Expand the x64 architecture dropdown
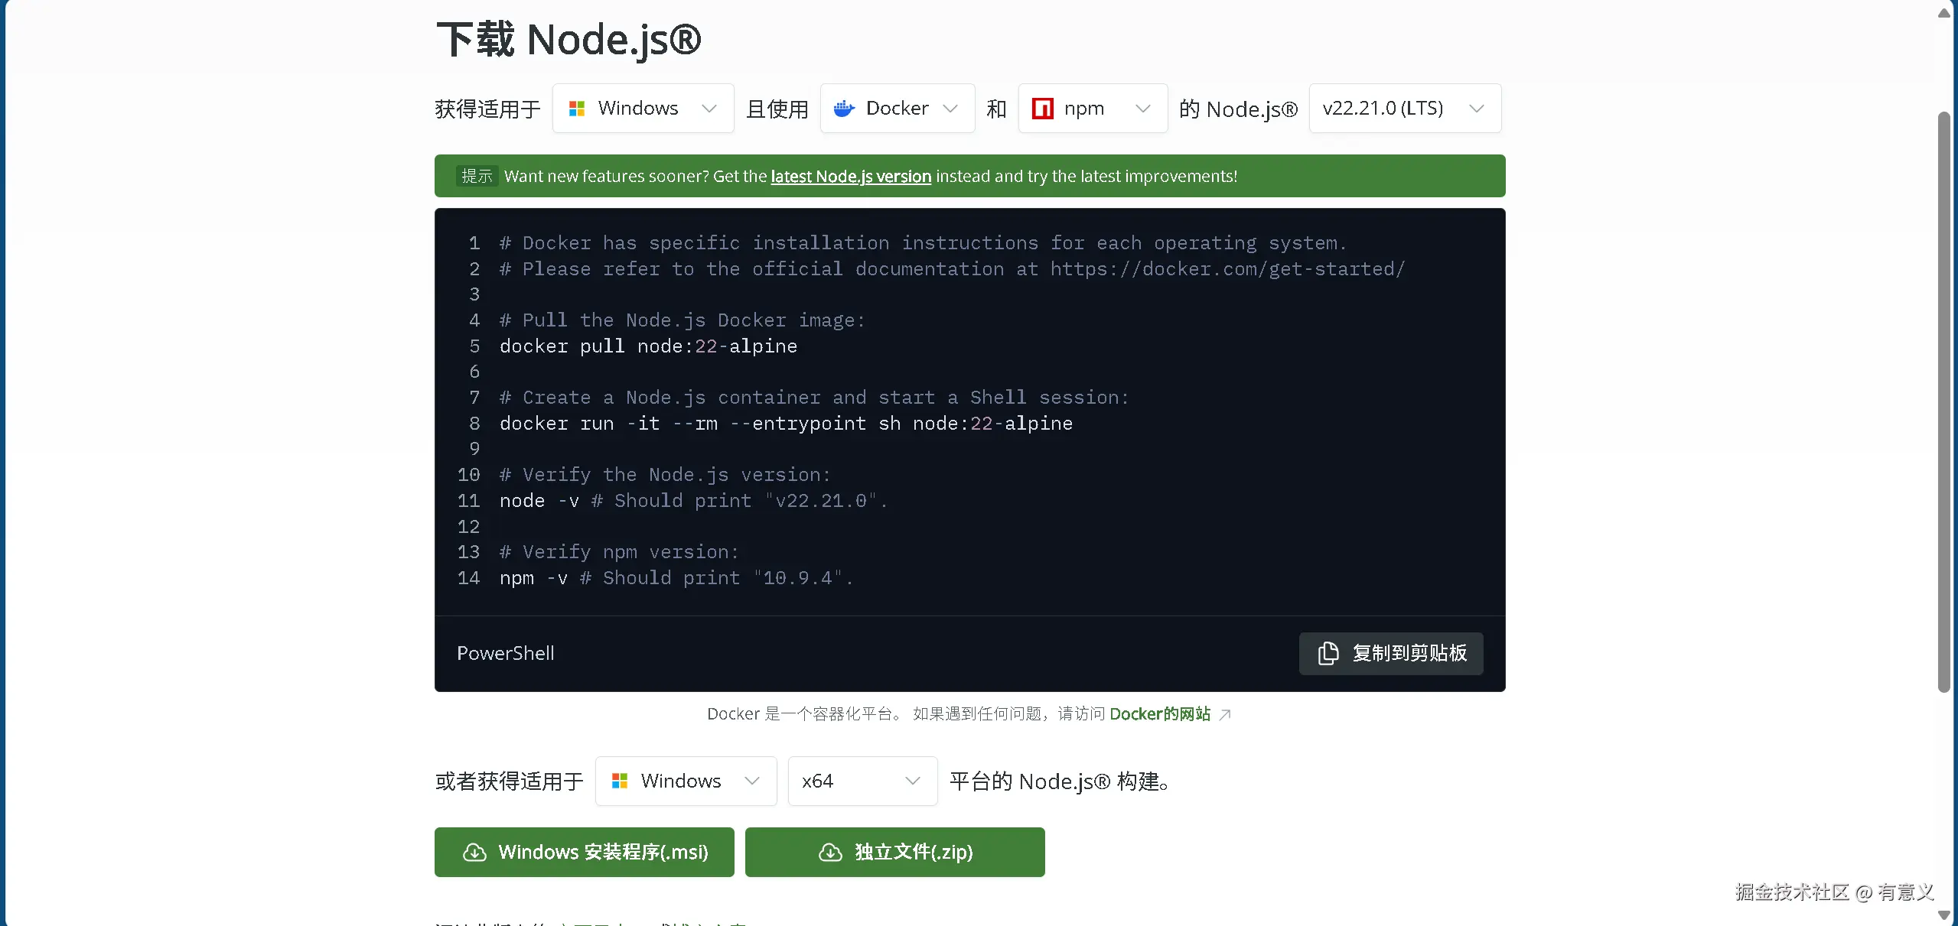This screenshot has width=1958, height=926. (862, 781)
